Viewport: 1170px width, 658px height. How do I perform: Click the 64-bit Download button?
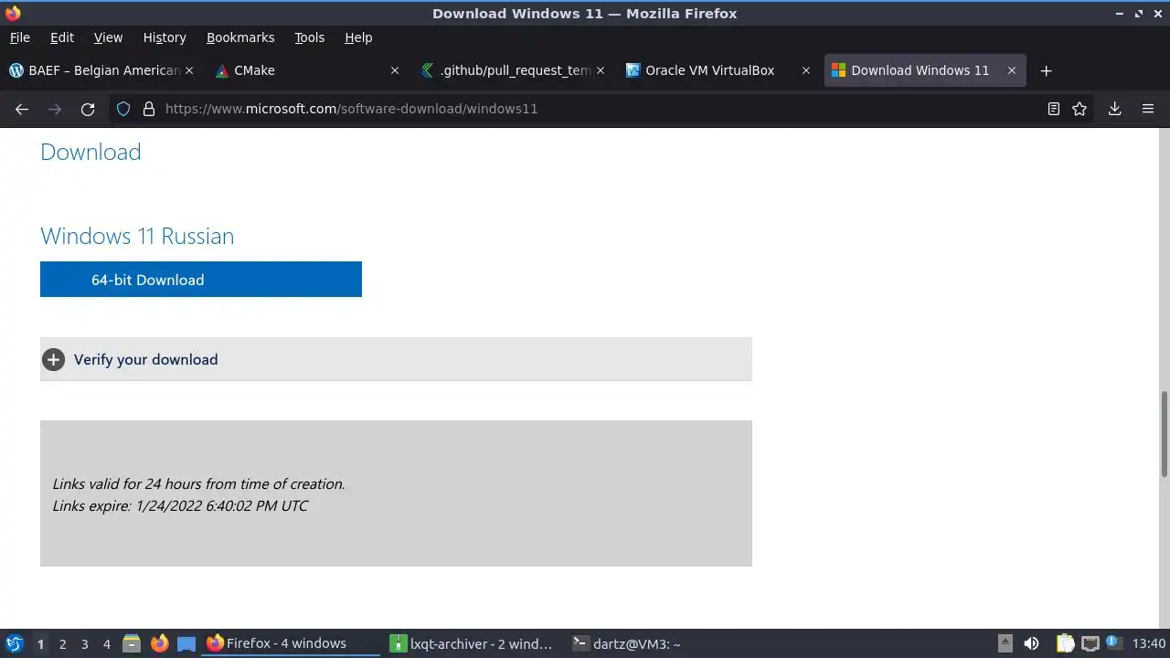point(201,280)
